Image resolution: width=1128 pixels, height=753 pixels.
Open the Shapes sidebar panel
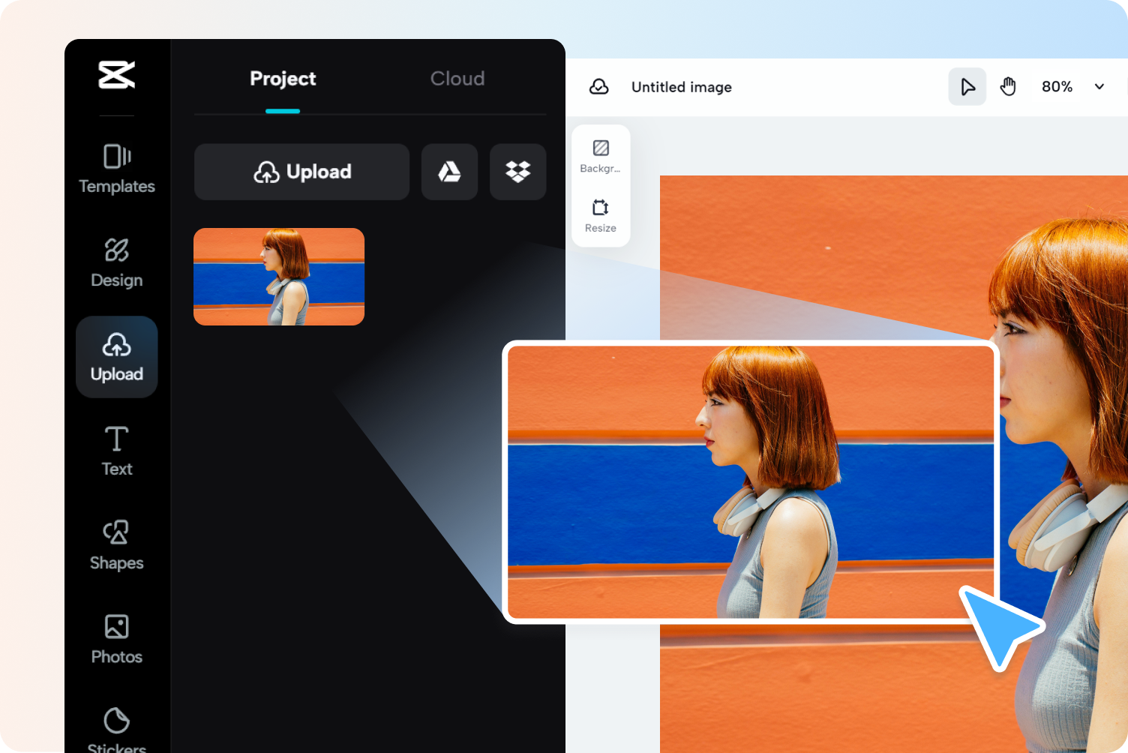117,545
